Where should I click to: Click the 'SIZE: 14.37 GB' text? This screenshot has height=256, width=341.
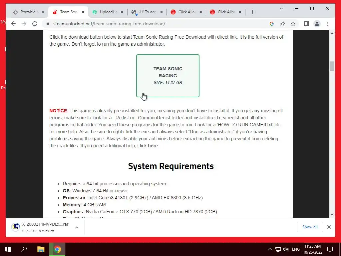point(168,83)
